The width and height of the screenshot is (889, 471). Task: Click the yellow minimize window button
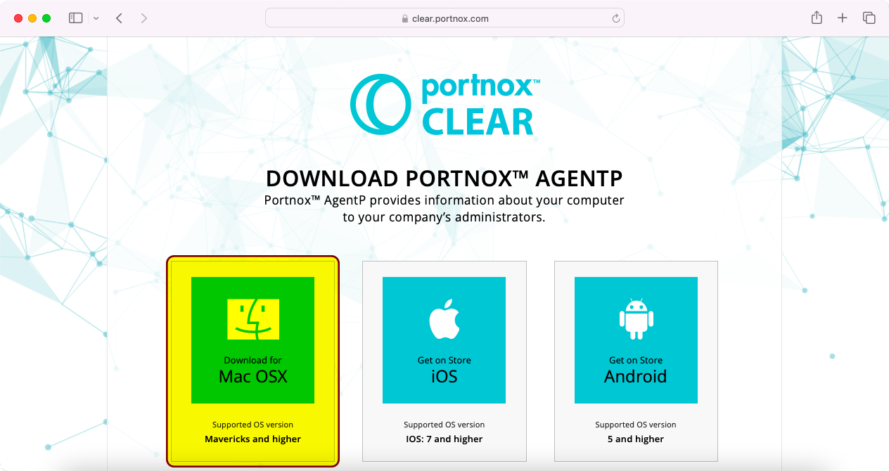tap(32, 18)
